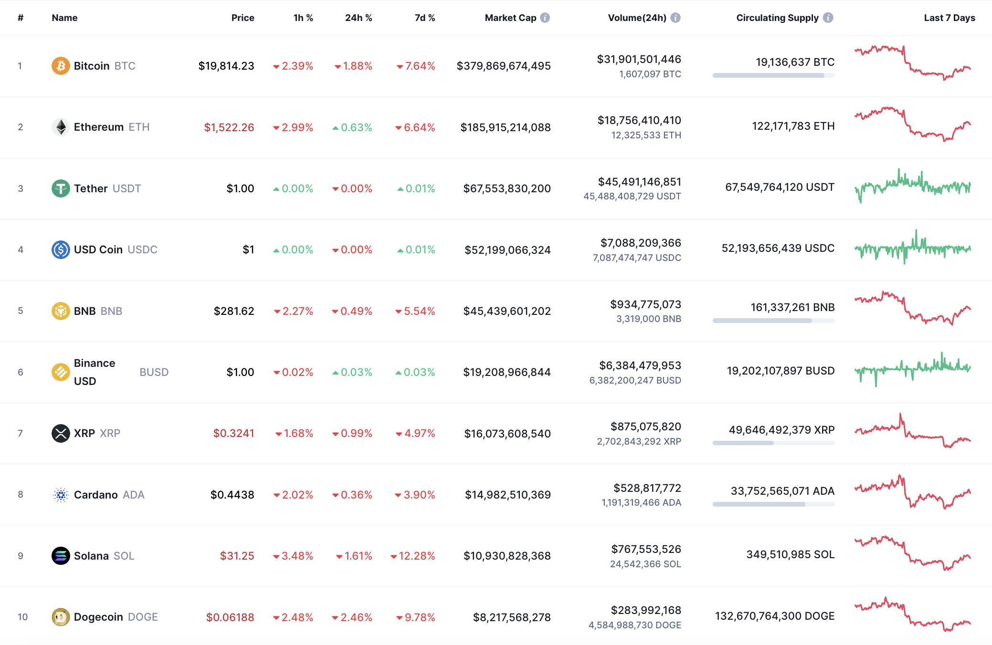Click the Dogecoin logo icon
Viewport: 992px width, 645px height.
(61, 617)
